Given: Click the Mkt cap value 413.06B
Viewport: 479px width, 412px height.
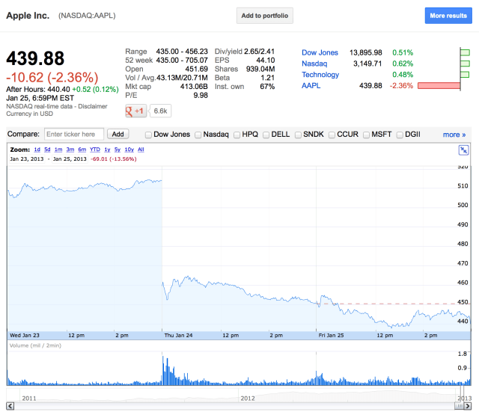Looking at the screenshot, I should (x=194, y=87).
